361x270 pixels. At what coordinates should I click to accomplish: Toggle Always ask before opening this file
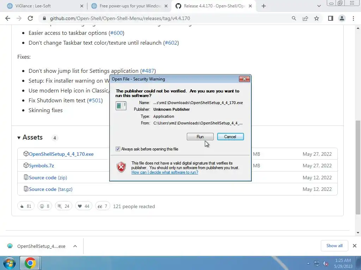pos(118,149)
